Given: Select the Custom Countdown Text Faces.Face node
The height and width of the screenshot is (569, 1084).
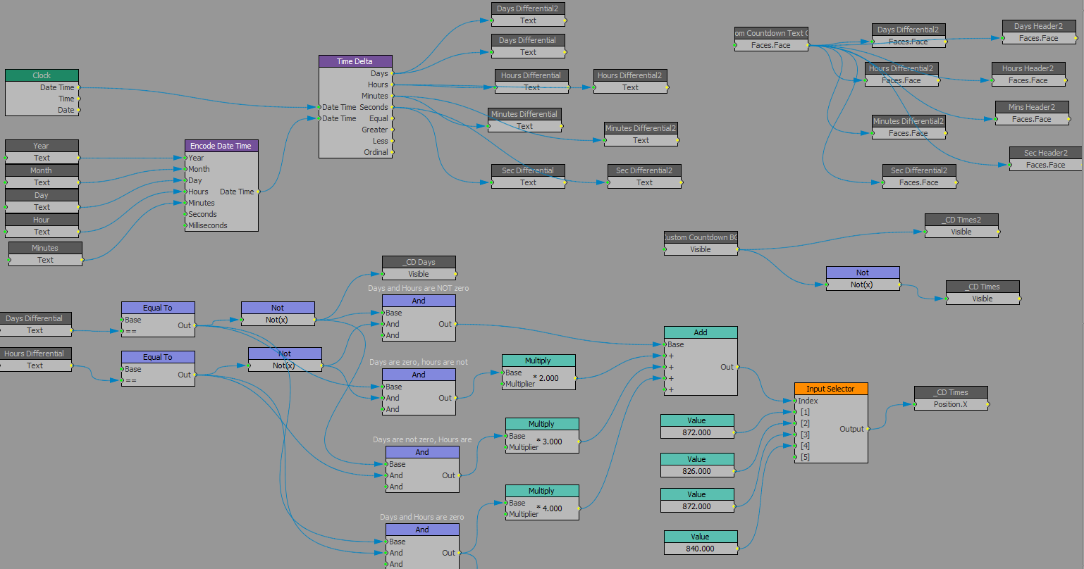Looking at the screenshot, I should 771,39.
